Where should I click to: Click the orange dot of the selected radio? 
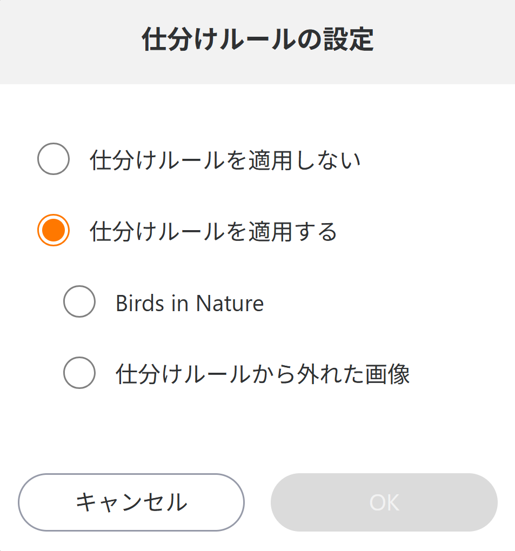coord(53,231)
